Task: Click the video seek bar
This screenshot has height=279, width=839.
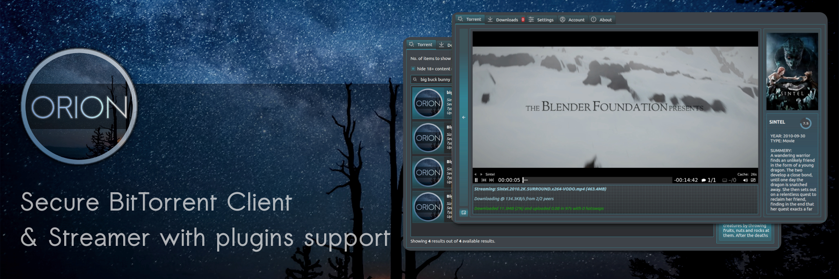Action: click(598, 180)
